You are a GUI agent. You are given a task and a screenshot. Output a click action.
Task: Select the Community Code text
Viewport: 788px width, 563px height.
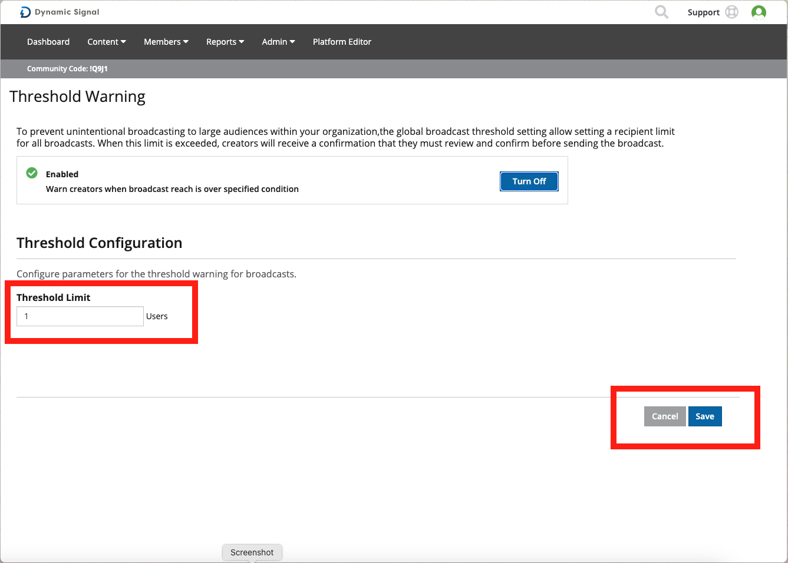(x=67, y=69)
